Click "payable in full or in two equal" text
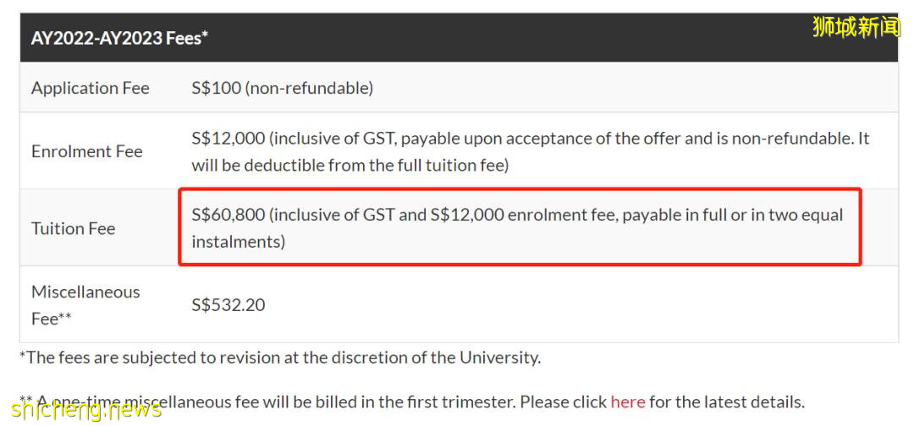The image size is (914, 426). 733,215
